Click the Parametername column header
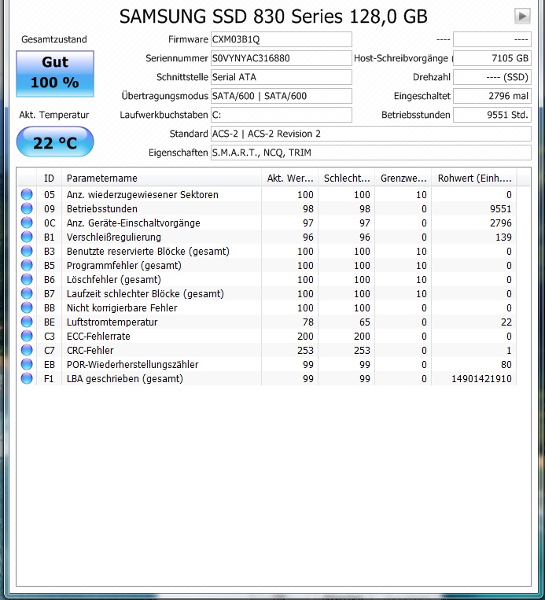 [161, 178]
